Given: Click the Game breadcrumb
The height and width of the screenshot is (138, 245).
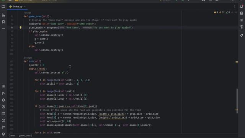Looking at the screenshot, I should [x=11, y=135].
